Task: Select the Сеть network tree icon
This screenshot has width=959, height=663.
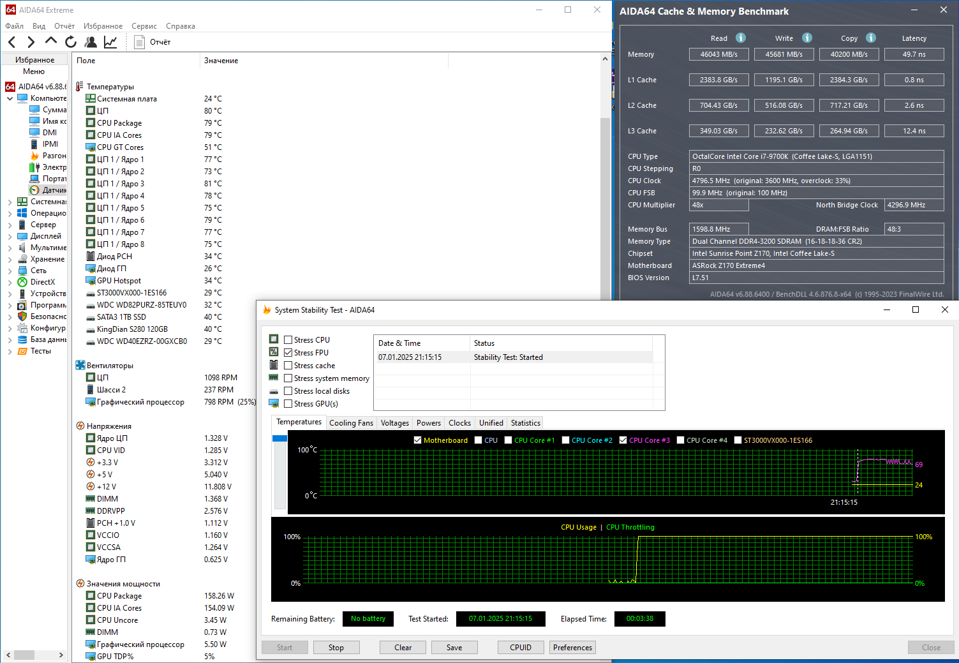Action: [x=22, y=271]
